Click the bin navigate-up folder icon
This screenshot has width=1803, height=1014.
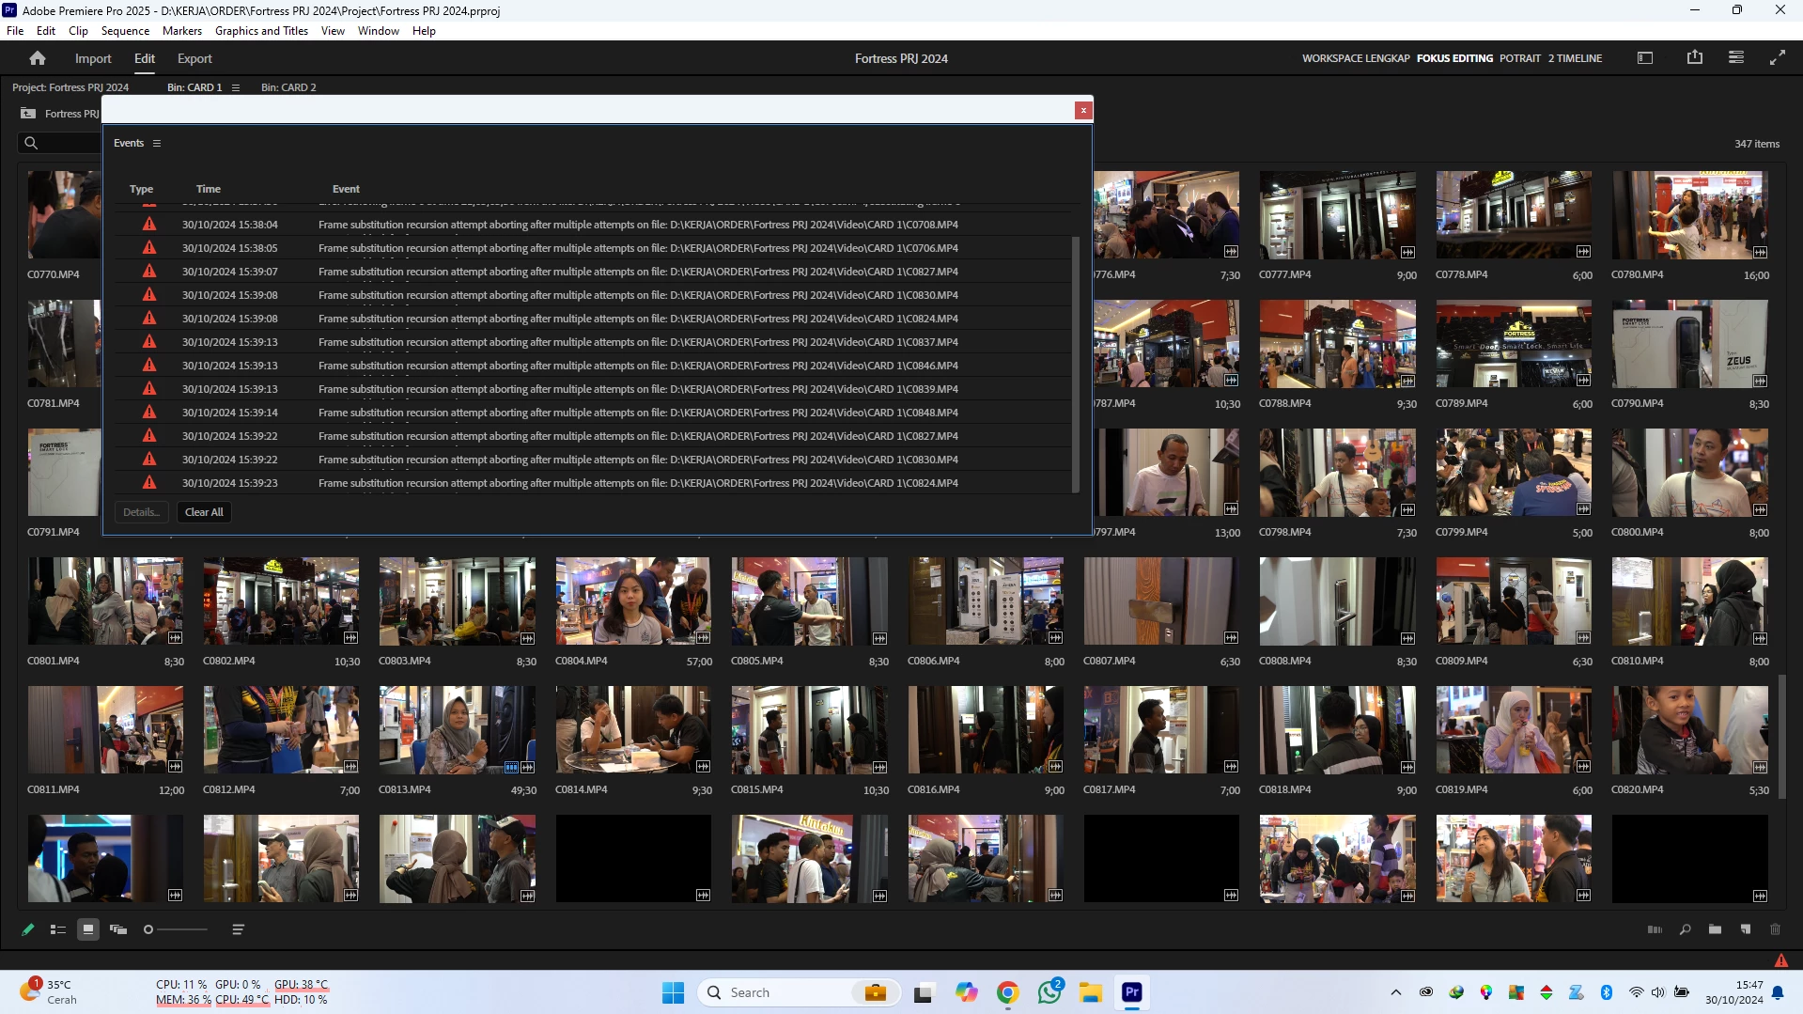(28, 114)
